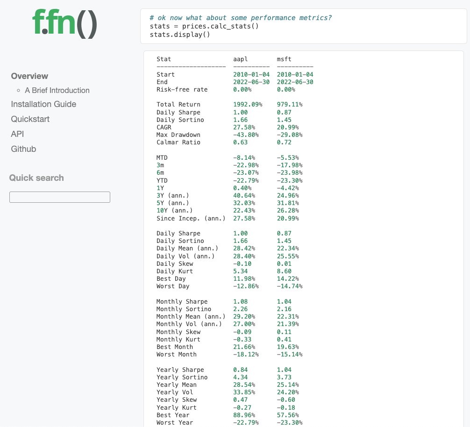Click the aapl CAGR value 27.58%
The image size is (470, 427).
pos(244,127)
